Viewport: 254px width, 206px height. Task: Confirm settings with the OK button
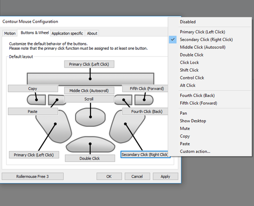coord(109,177)
